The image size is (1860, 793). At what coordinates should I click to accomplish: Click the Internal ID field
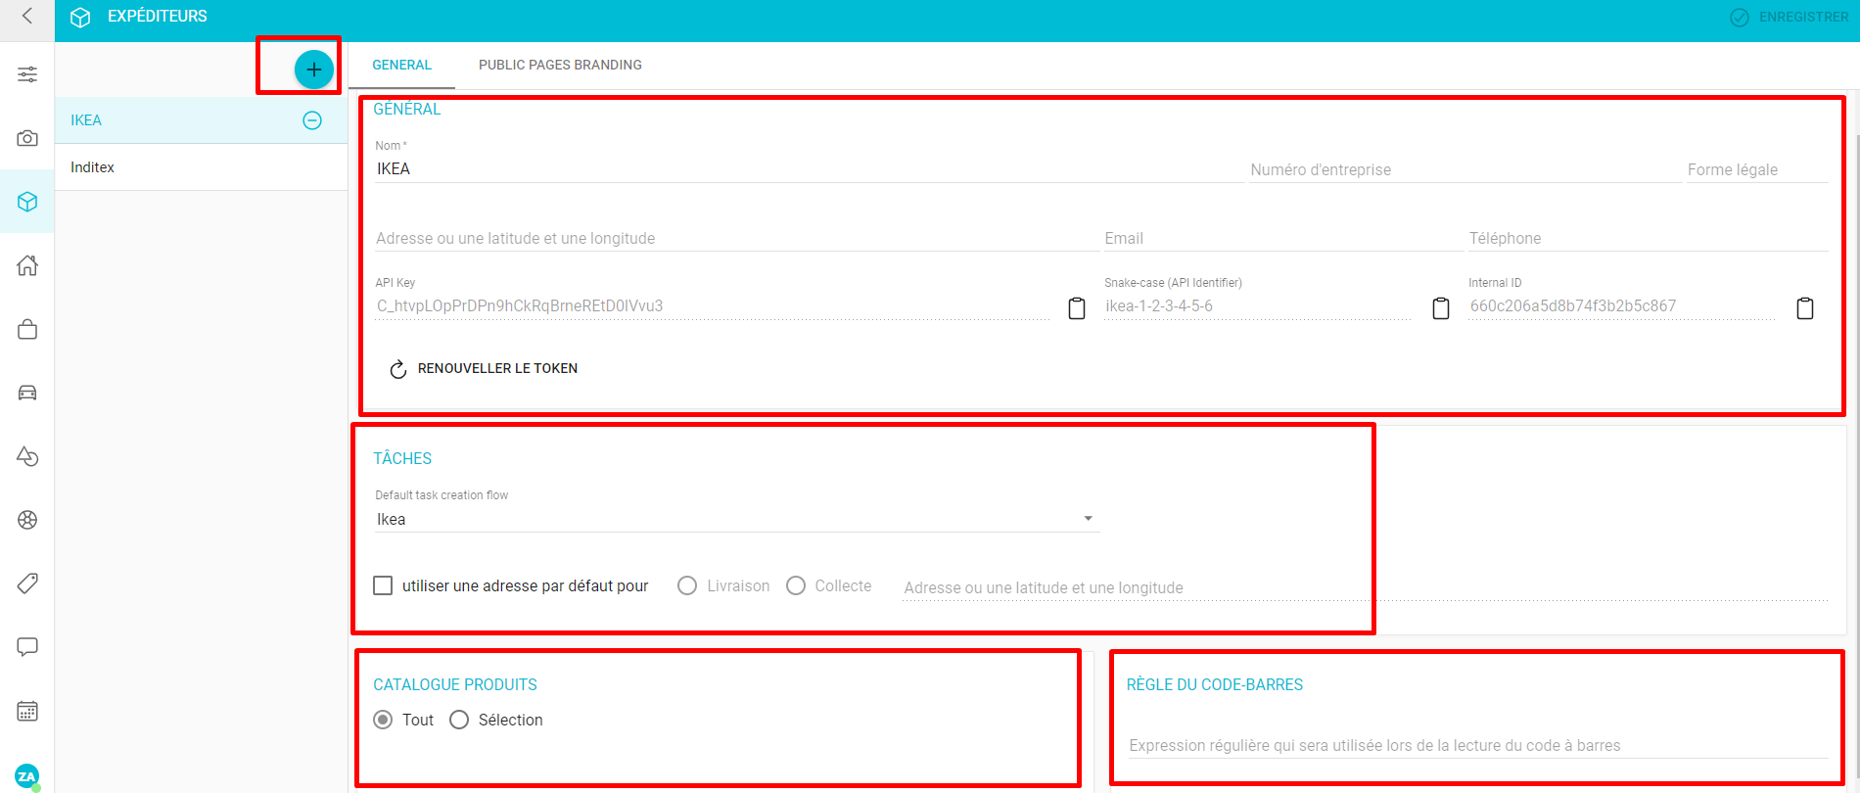pyautogui.click(x=1623, y=305)
